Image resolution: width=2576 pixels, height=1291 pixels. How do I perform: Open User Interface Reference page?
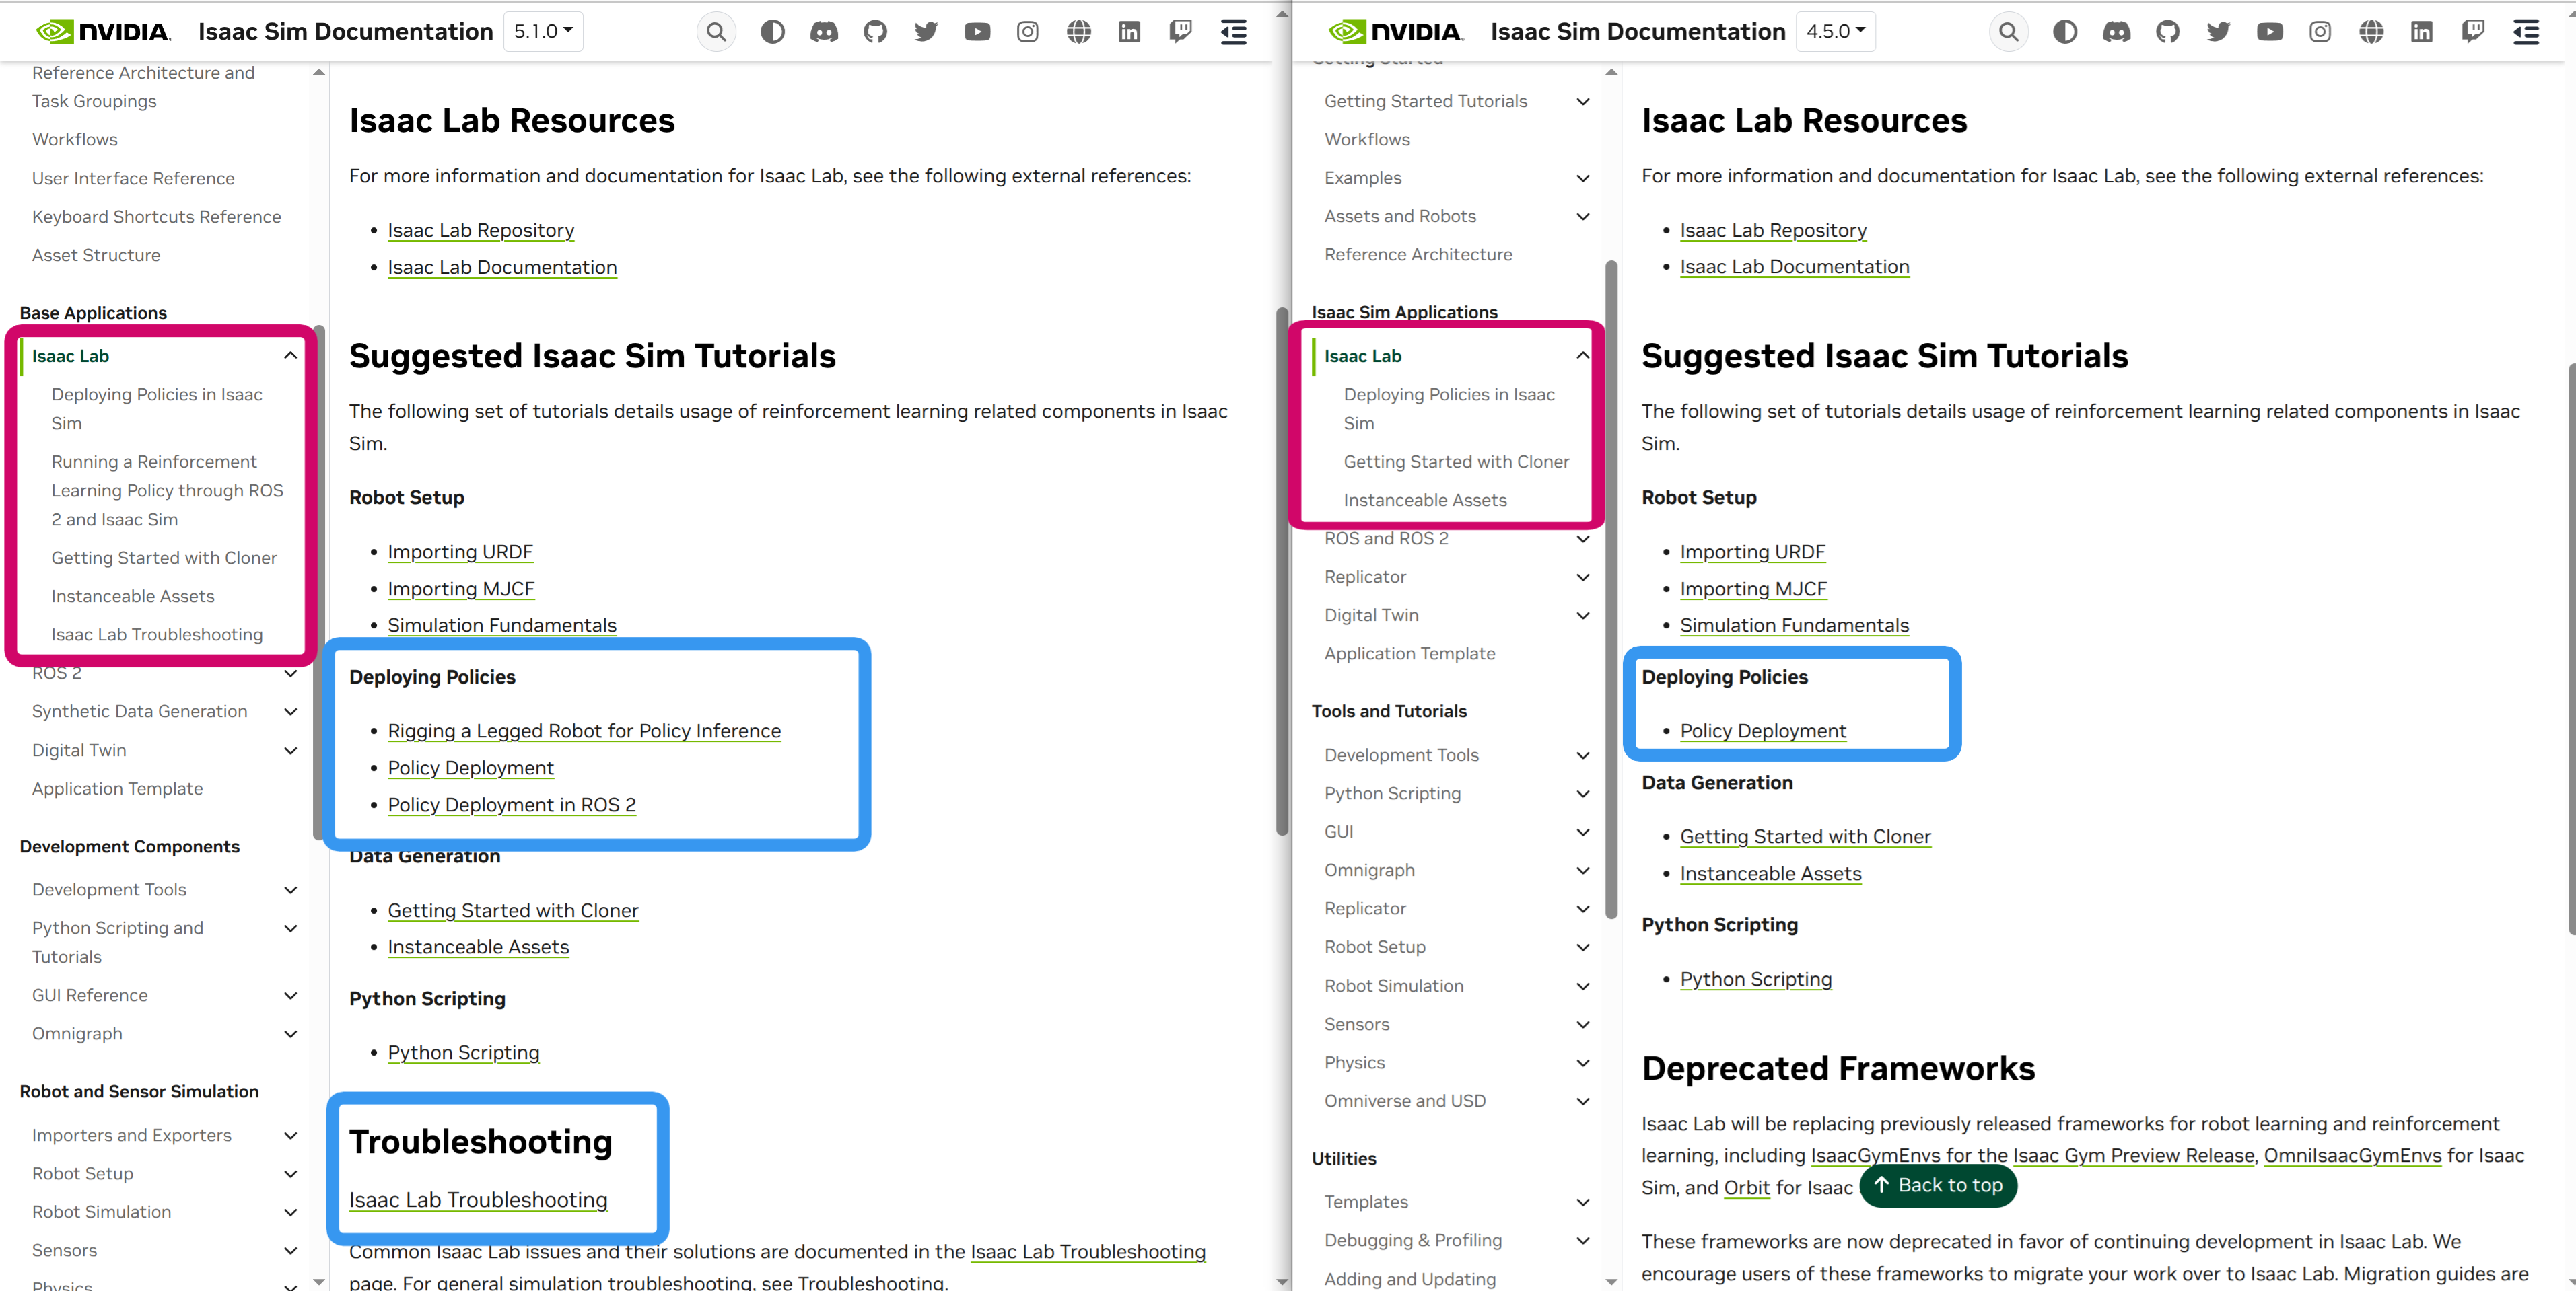pyautogui.click(x=133, y=178)
